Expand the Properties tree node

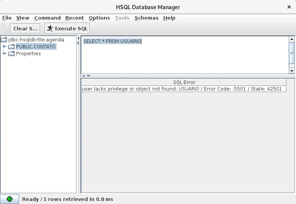5,53
